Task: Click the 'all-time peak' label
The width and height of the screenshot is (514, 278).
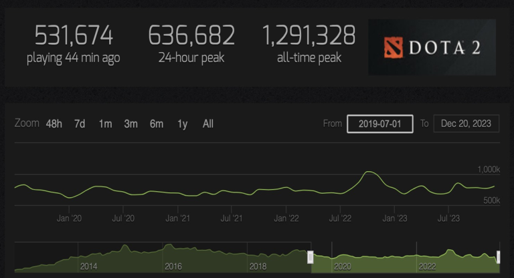Action: click(309, 58)
